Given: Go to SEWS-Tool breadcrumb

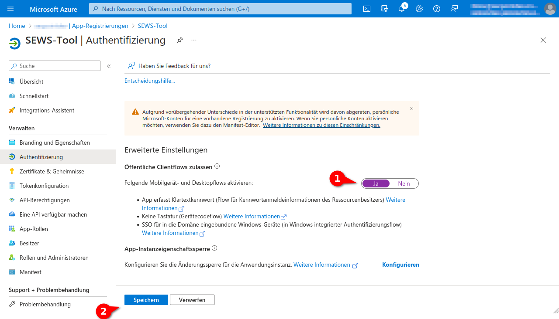Looking at the screenshot, I should click(x=153, y=26).
